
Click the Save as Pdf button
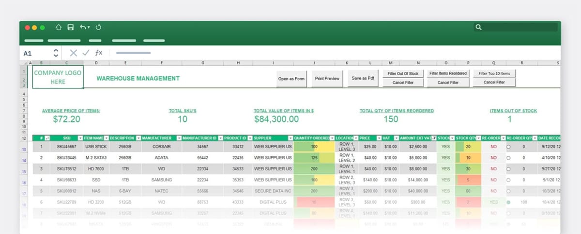pyautogui.click(x=363, y=78)
